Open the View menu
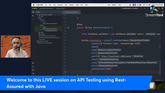The image size is (165, 93). 54,5
